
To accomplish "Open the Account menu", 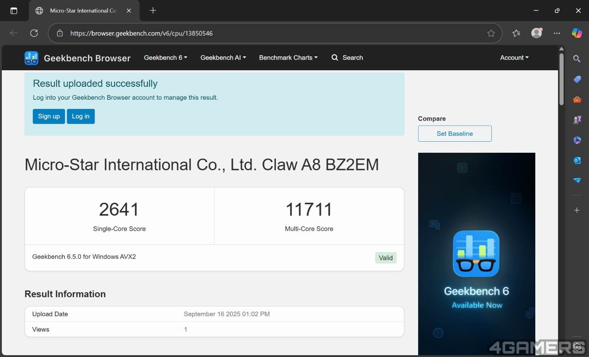I will pyautogui.click(x=514, y=58).
